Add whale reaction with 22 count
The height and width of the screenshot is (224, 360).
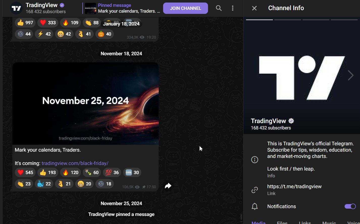click(x=44, y=184)
